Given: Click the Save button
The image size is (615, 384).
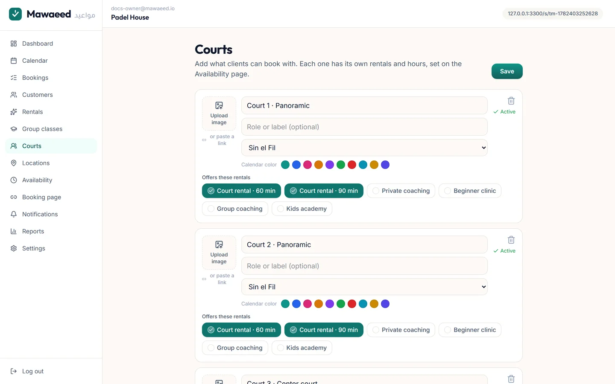Looking at the screenshot, I should [x=507, y=71].
